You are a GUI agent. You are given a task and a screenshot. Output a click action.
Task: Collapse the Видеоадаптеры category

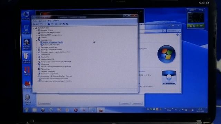[37, 40]
